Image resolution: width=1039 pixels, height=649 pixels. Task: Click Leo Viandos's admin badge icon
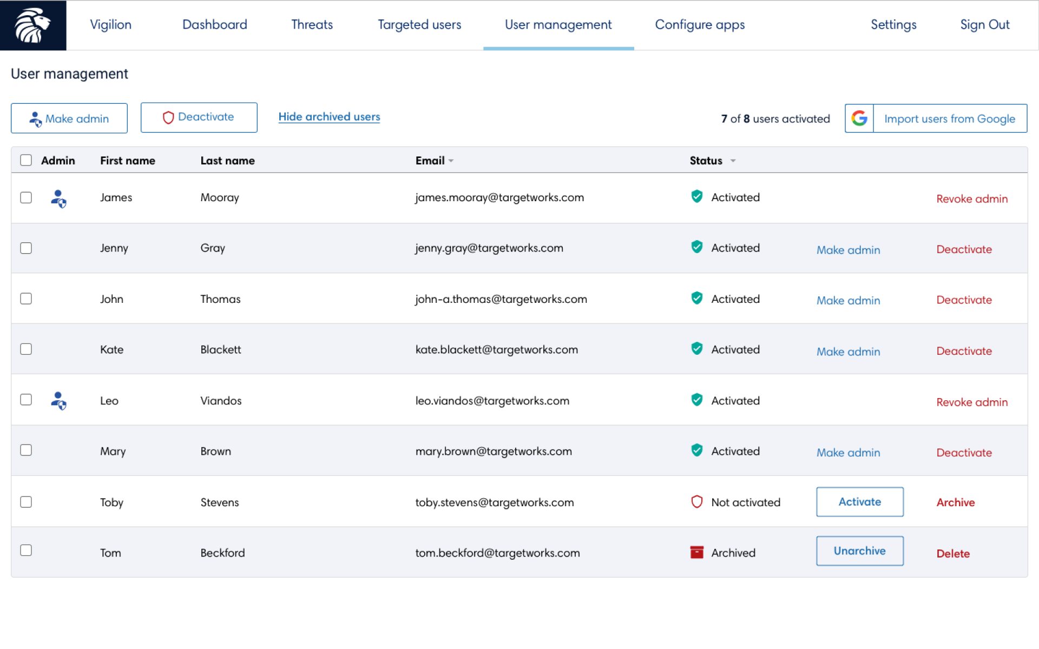click(x=58, y=401)
